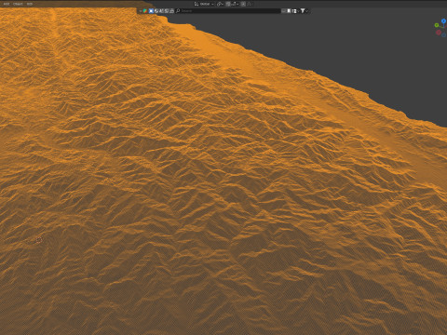The height and width of the screenshot is (335, 447).
Task: Open the Add menu in viewport header
Action: click(6, 4)
